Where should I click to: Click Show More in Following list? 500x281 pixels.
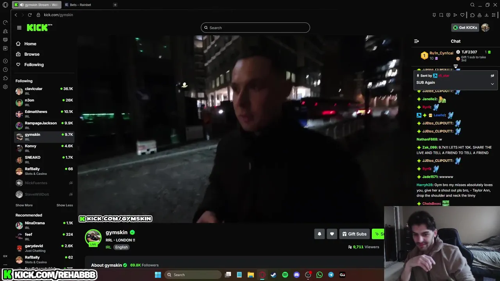pyautogui.click(x=24, y=205)
